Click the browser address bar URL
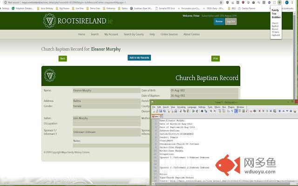 tap(70, 2)
